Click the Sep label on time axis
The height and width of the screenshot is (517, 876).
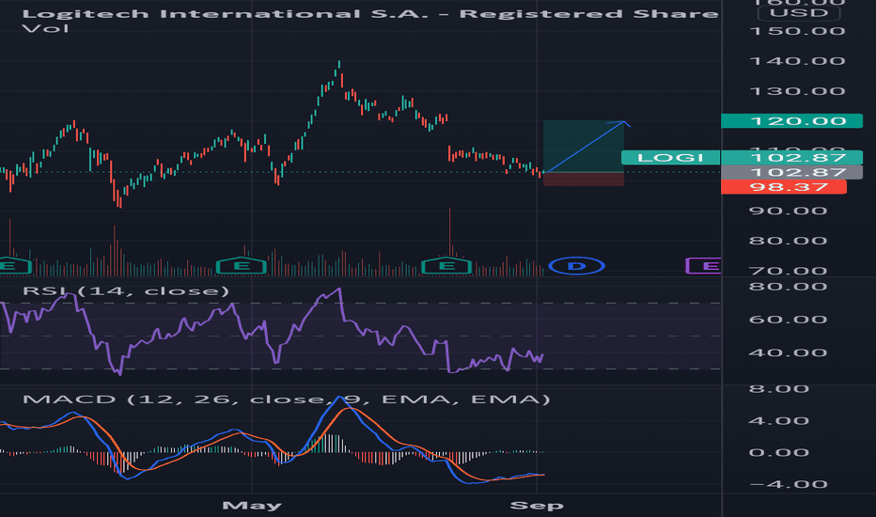(537, 506)
